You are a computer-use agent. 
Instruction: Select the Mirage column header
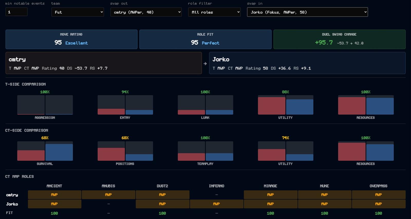(x=270, y=186)
